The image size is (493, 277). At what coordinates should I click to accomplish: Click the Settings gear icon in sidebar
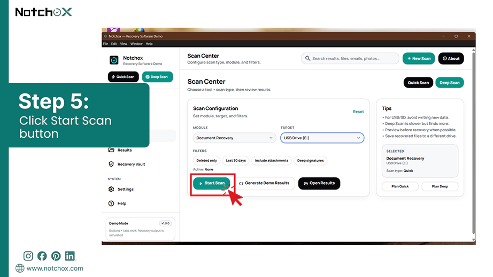tap(111, 189)
